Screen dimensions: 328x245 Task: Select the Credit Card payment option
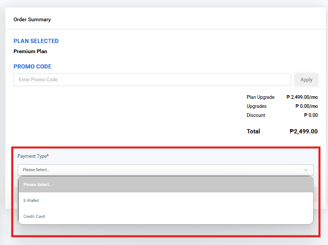34,216
